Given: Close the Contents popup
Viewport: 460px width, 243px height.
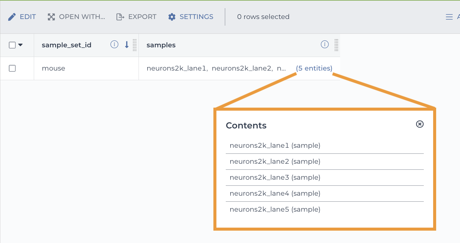Looking at the screenshot, I should pos(420,124).
